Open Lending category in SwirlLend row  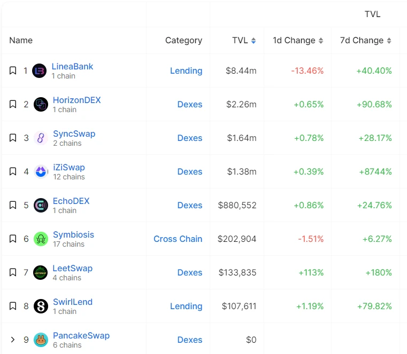pyautogui.click(x=186, y=306)
